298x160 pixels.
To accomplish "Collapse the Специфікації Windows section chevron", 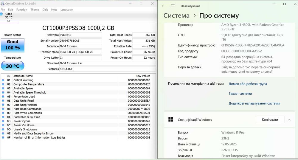I will click(x=289, y=120).
